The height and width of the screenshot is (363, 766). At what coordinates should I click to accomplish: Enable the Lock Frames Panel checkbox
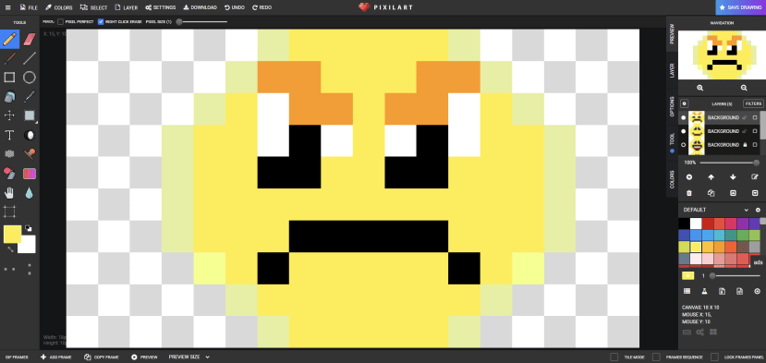714,357
